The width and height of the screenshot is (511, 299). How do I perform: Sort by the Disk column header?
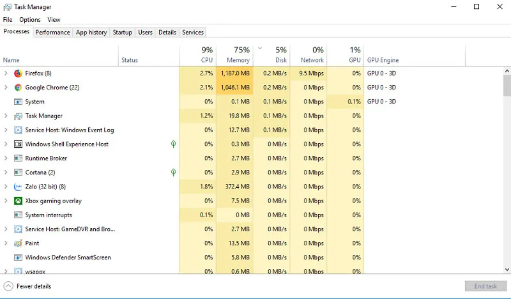pyautogui.click(x=271, y=56)
